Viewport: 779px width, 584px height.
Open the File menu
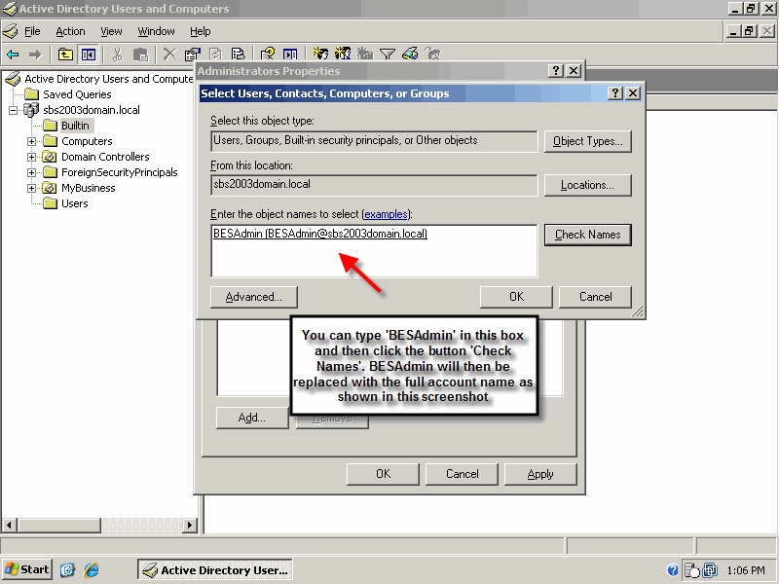coord(32,31)
